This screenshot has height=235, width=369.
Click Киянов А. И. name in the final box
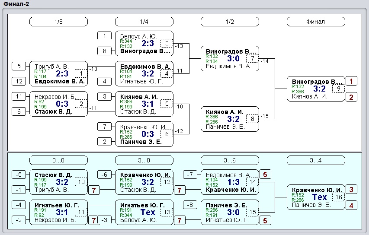click(309, 97)
